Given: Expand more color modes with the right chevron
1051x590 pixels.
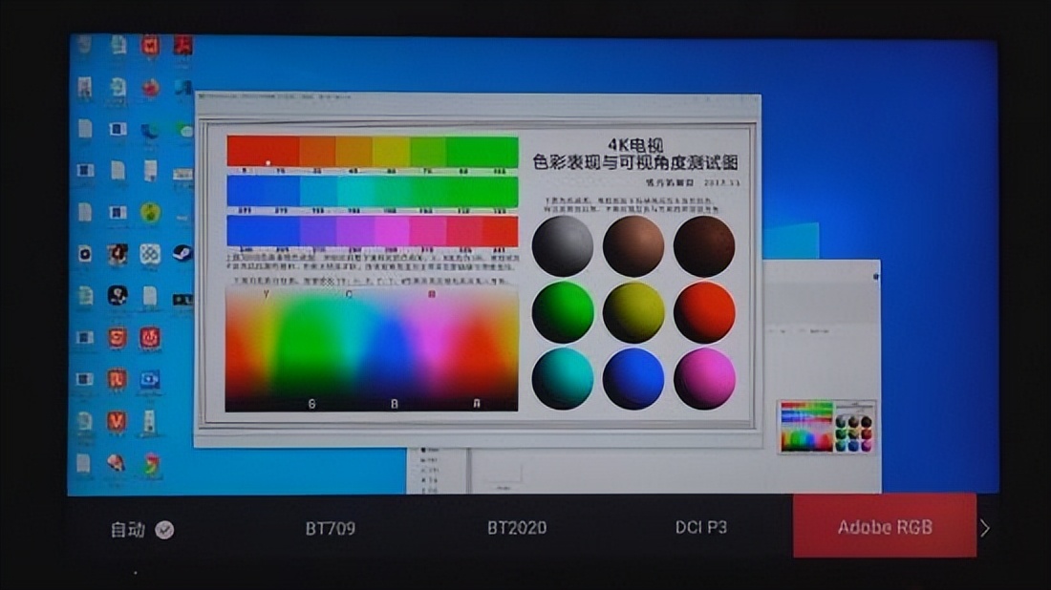Looking at the screenshot, I should (985, 526).
